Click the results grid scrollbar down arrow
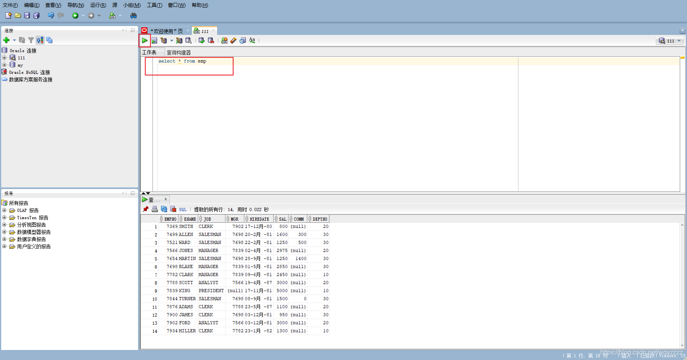Viewport: 687px width, 360px height. pyautogui.click(x=682, y=346)
